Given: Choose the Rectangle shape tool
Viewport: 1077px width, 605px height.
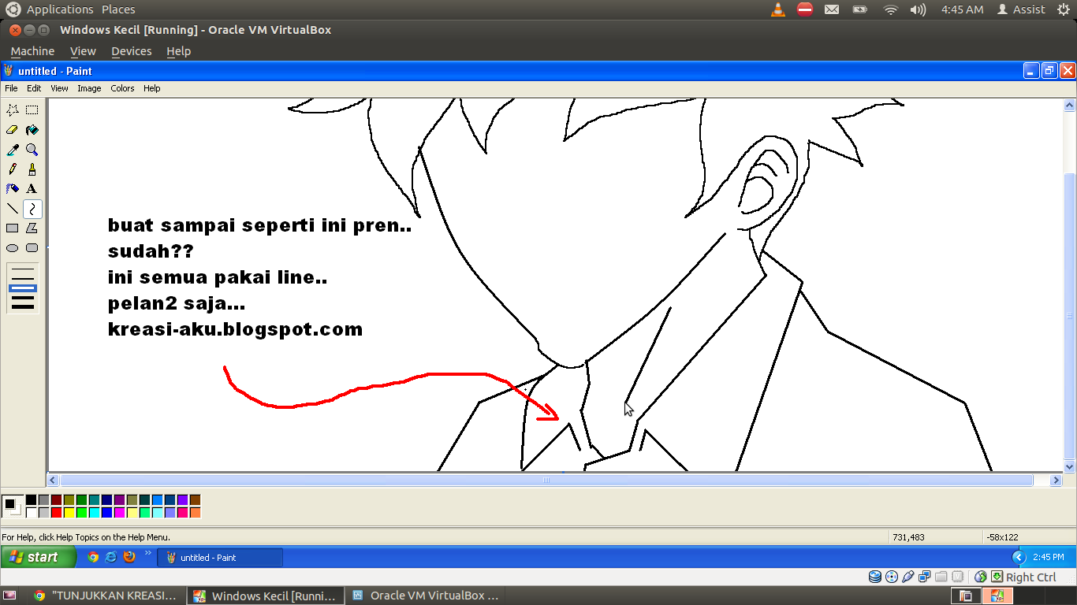Looking at the screenshot, I should pyautogui.click(x=13, y=228).
